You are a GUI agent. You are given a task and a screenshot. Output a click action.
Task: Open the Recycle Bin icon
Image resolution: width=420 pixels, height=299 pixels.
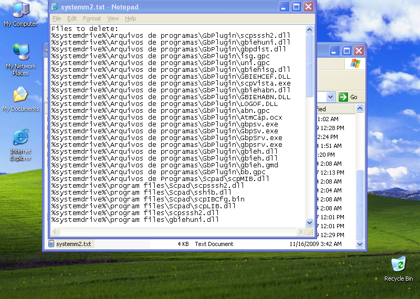[x=398, y=269]
